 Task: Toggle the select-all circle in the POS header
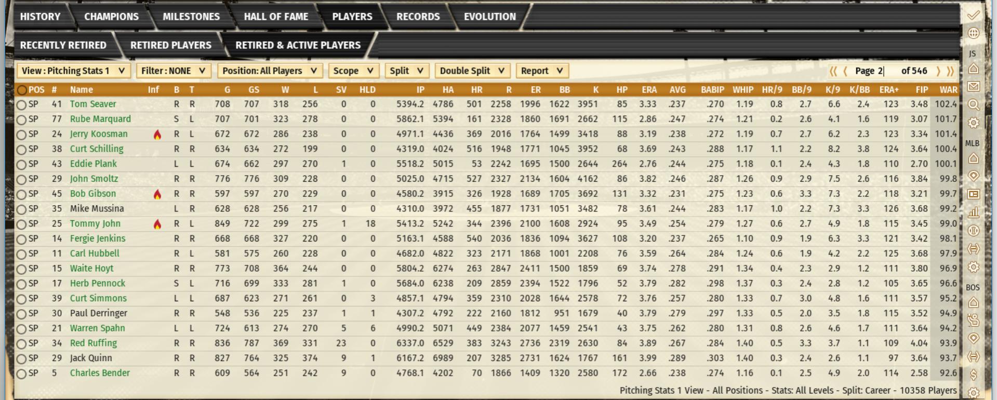click(22, 90)
